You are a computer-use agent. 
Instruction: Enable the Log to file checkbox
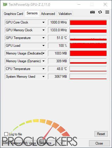click(x=6, y=134)
